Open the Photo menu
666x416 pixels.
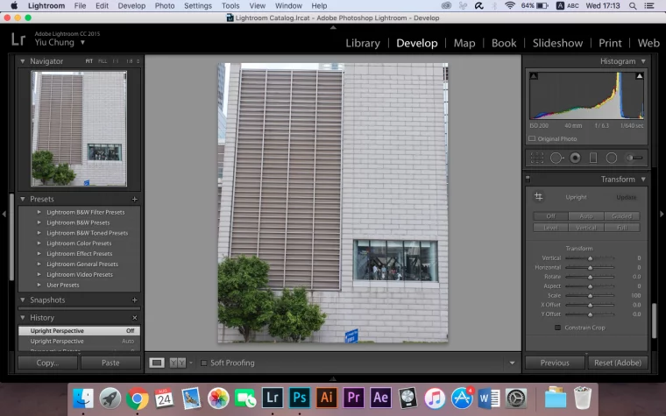coord(165,6)
